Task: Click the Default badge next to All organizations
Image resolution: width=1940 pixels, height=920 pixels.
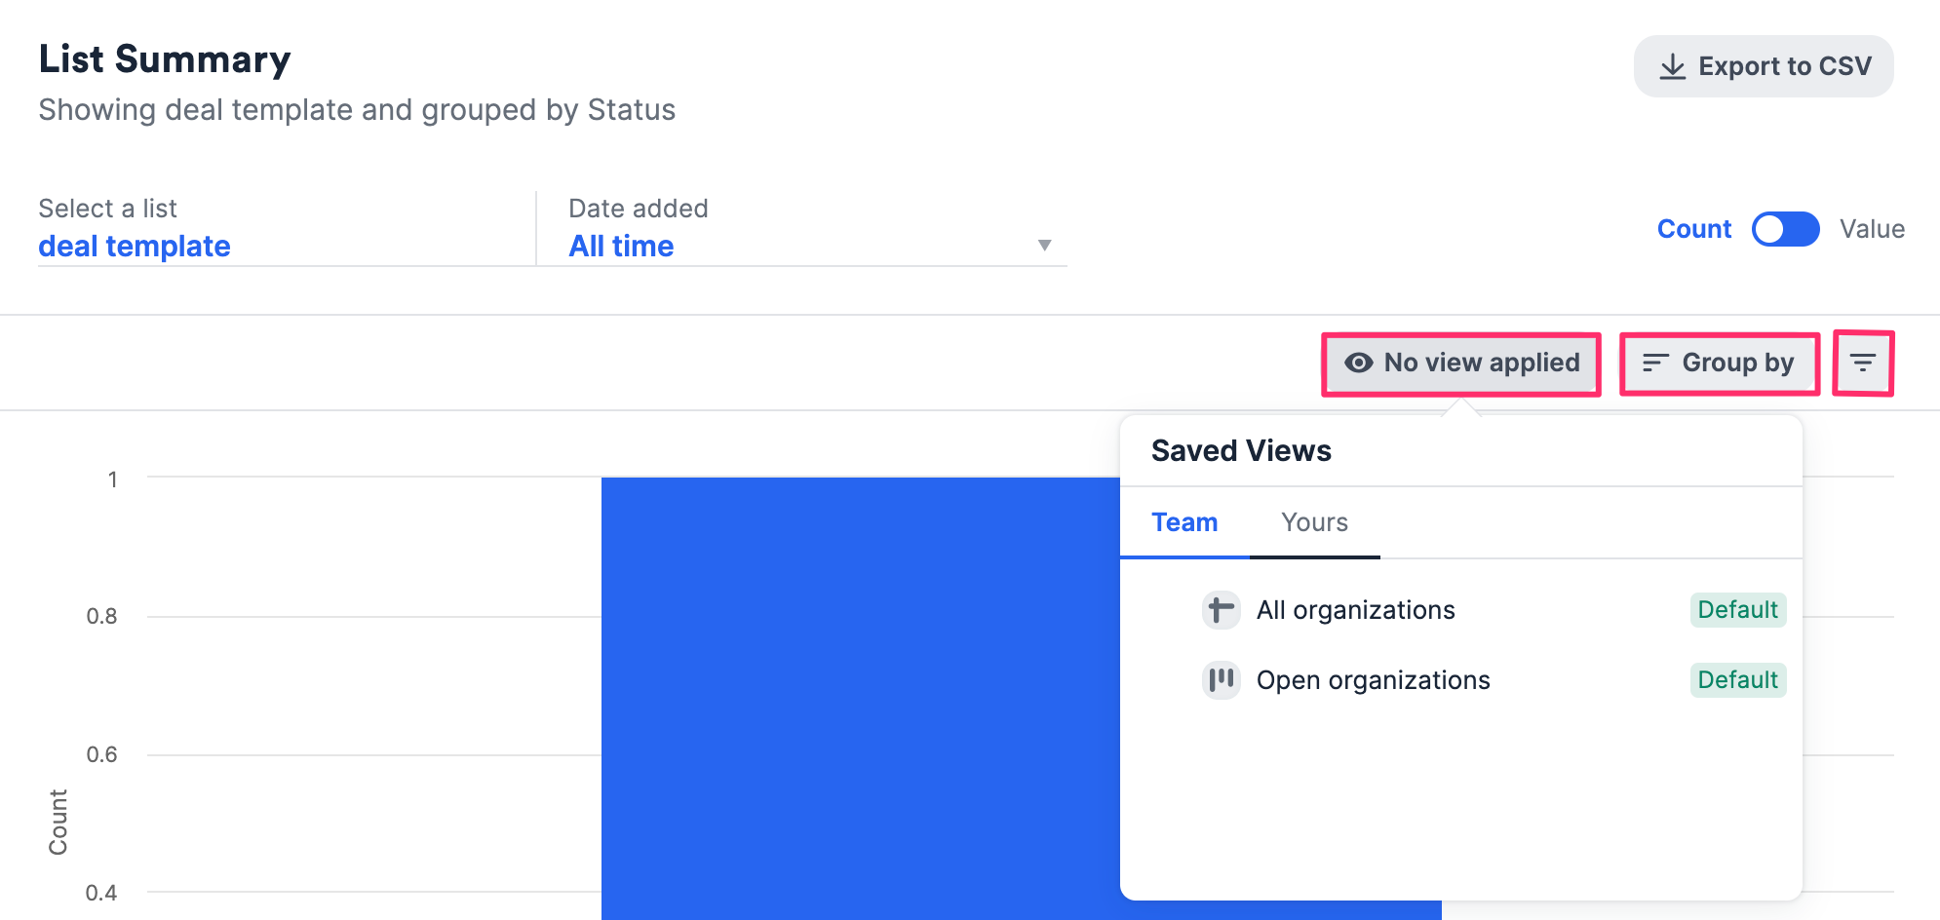Action: click(1737, 609)
